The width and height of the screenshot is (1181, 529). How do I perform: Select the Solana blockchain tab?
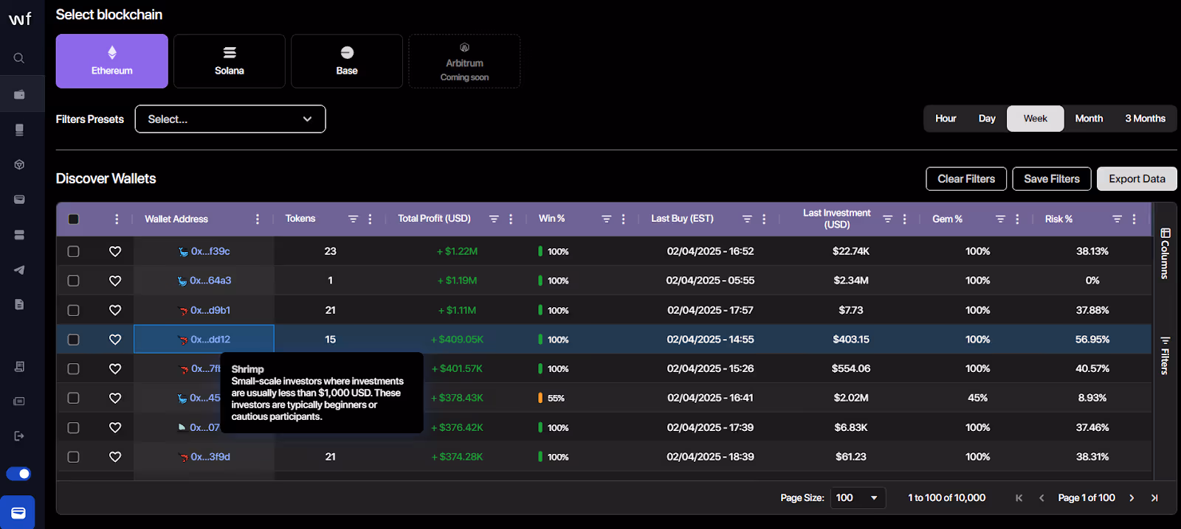point(230,61)
